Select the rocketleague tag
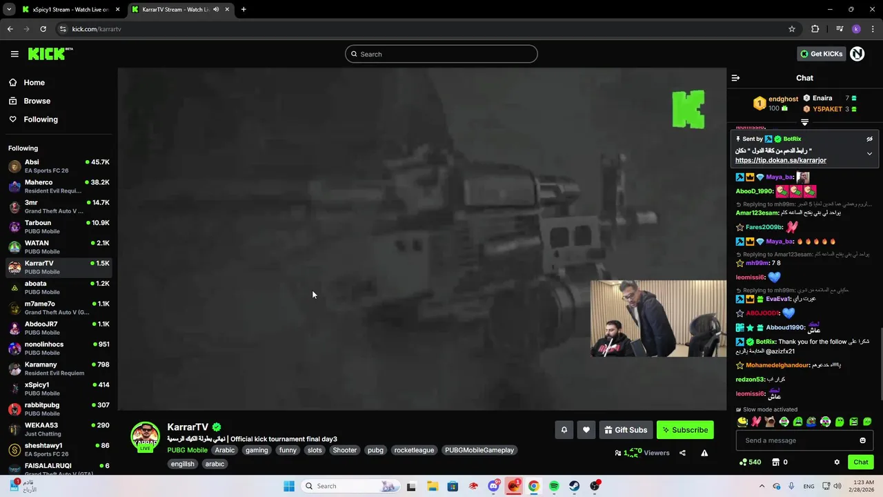Image resolution: width=883 pixels, height=497 pixels. coord(414,450)
